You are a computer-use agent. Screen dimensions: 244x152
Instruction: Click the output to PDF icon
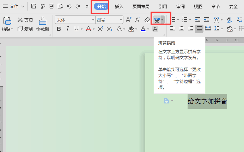(x=42, y=6)
